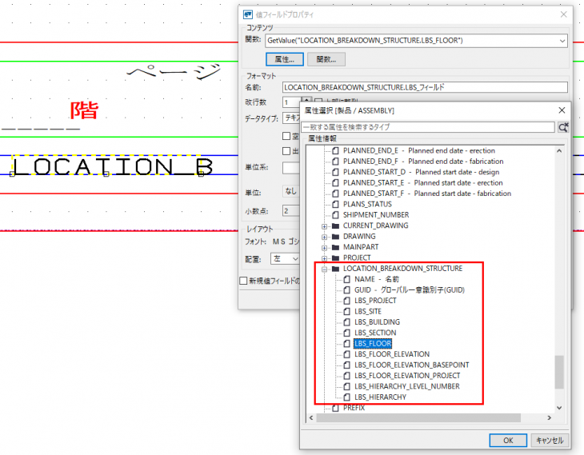Select the NAME - 名前 attribute

point(377,279)
